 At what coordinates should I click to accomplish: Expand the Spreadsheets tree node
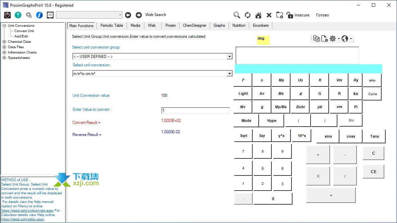tap(4, 58)
